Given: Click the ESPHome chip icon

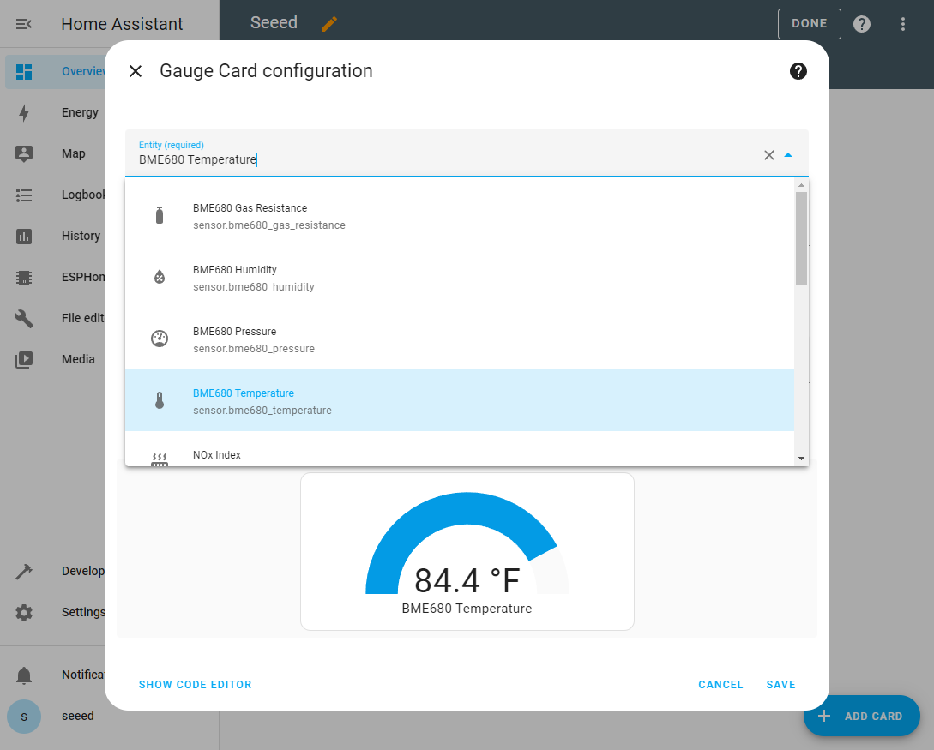Looking at the screenshot, I should point(24,278).
